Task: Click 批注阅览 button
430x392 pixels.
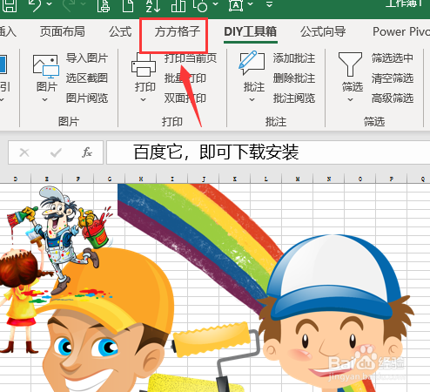Action: (294, 98)
